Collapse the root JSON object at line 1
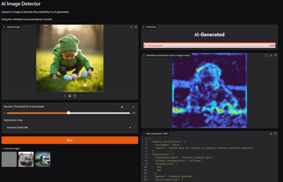This screenshot has width=283, height=182. coord(142,139)
